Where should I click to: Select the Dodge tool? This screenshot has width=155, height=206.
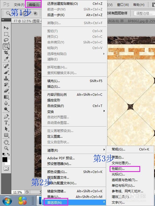click(x=6, y=109)
